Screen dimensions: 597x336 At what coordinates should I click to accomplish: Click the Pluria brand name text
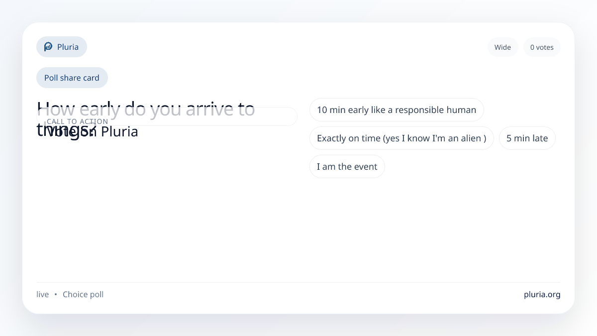68,47
